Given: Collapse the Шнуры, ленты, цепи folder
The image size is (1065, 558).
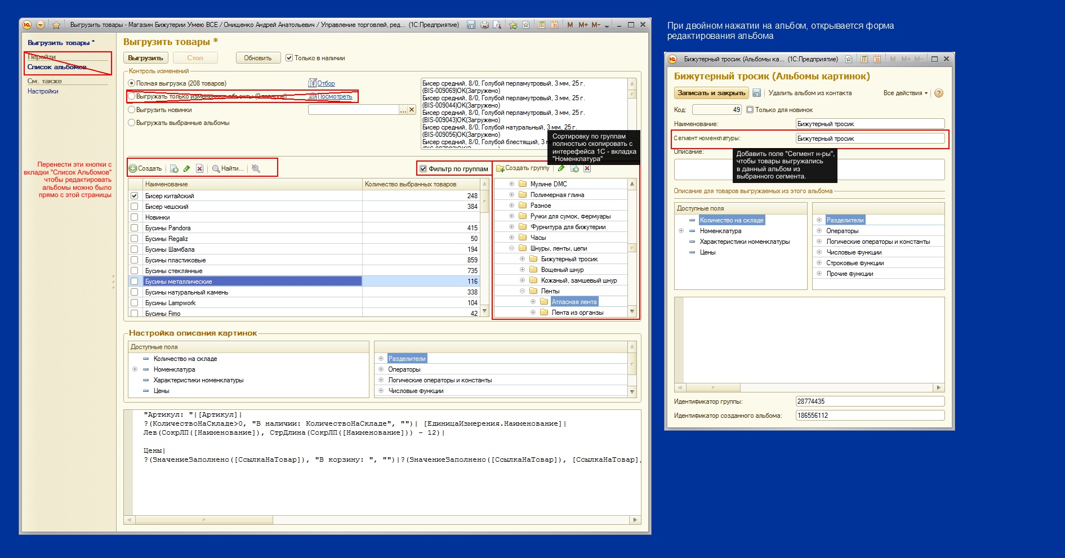Looking at the screenshot, I should click(511, 248).
